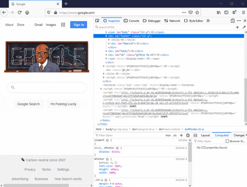Highlight elements matching #footer selector icon
Image resolution: width=247 pixels, height=187 pixels.
pos(107,159)
